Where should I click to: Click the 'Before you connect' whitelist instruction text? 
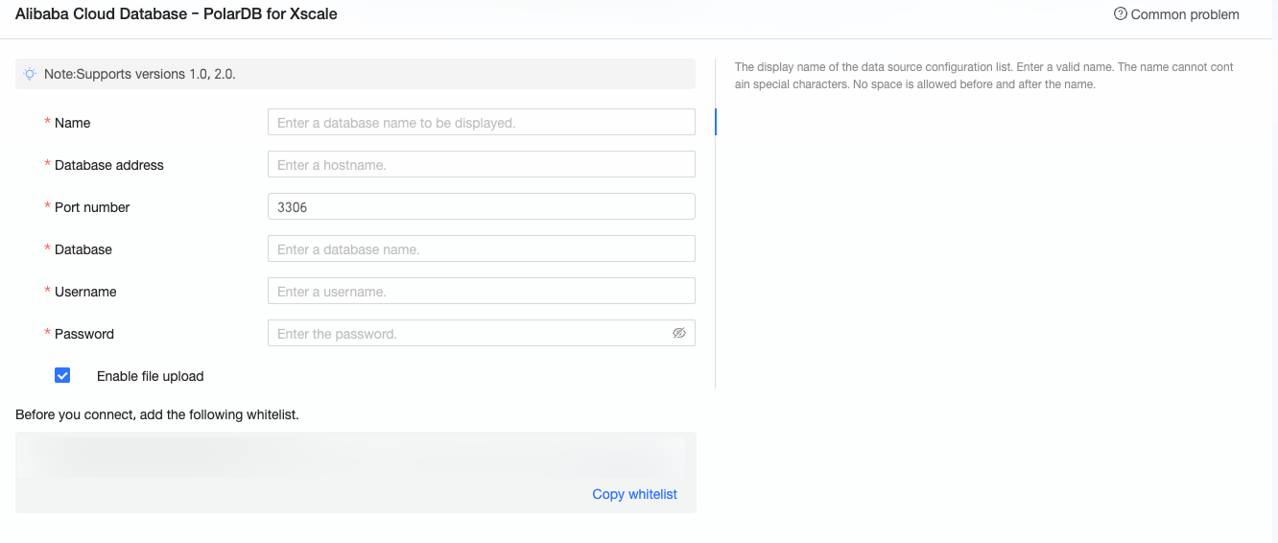click(x=157, y=415)
